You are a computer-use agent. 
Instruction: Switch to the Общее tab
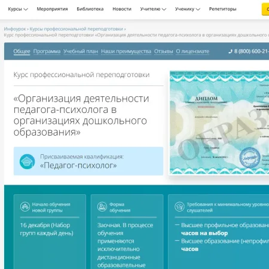point(22,51)
